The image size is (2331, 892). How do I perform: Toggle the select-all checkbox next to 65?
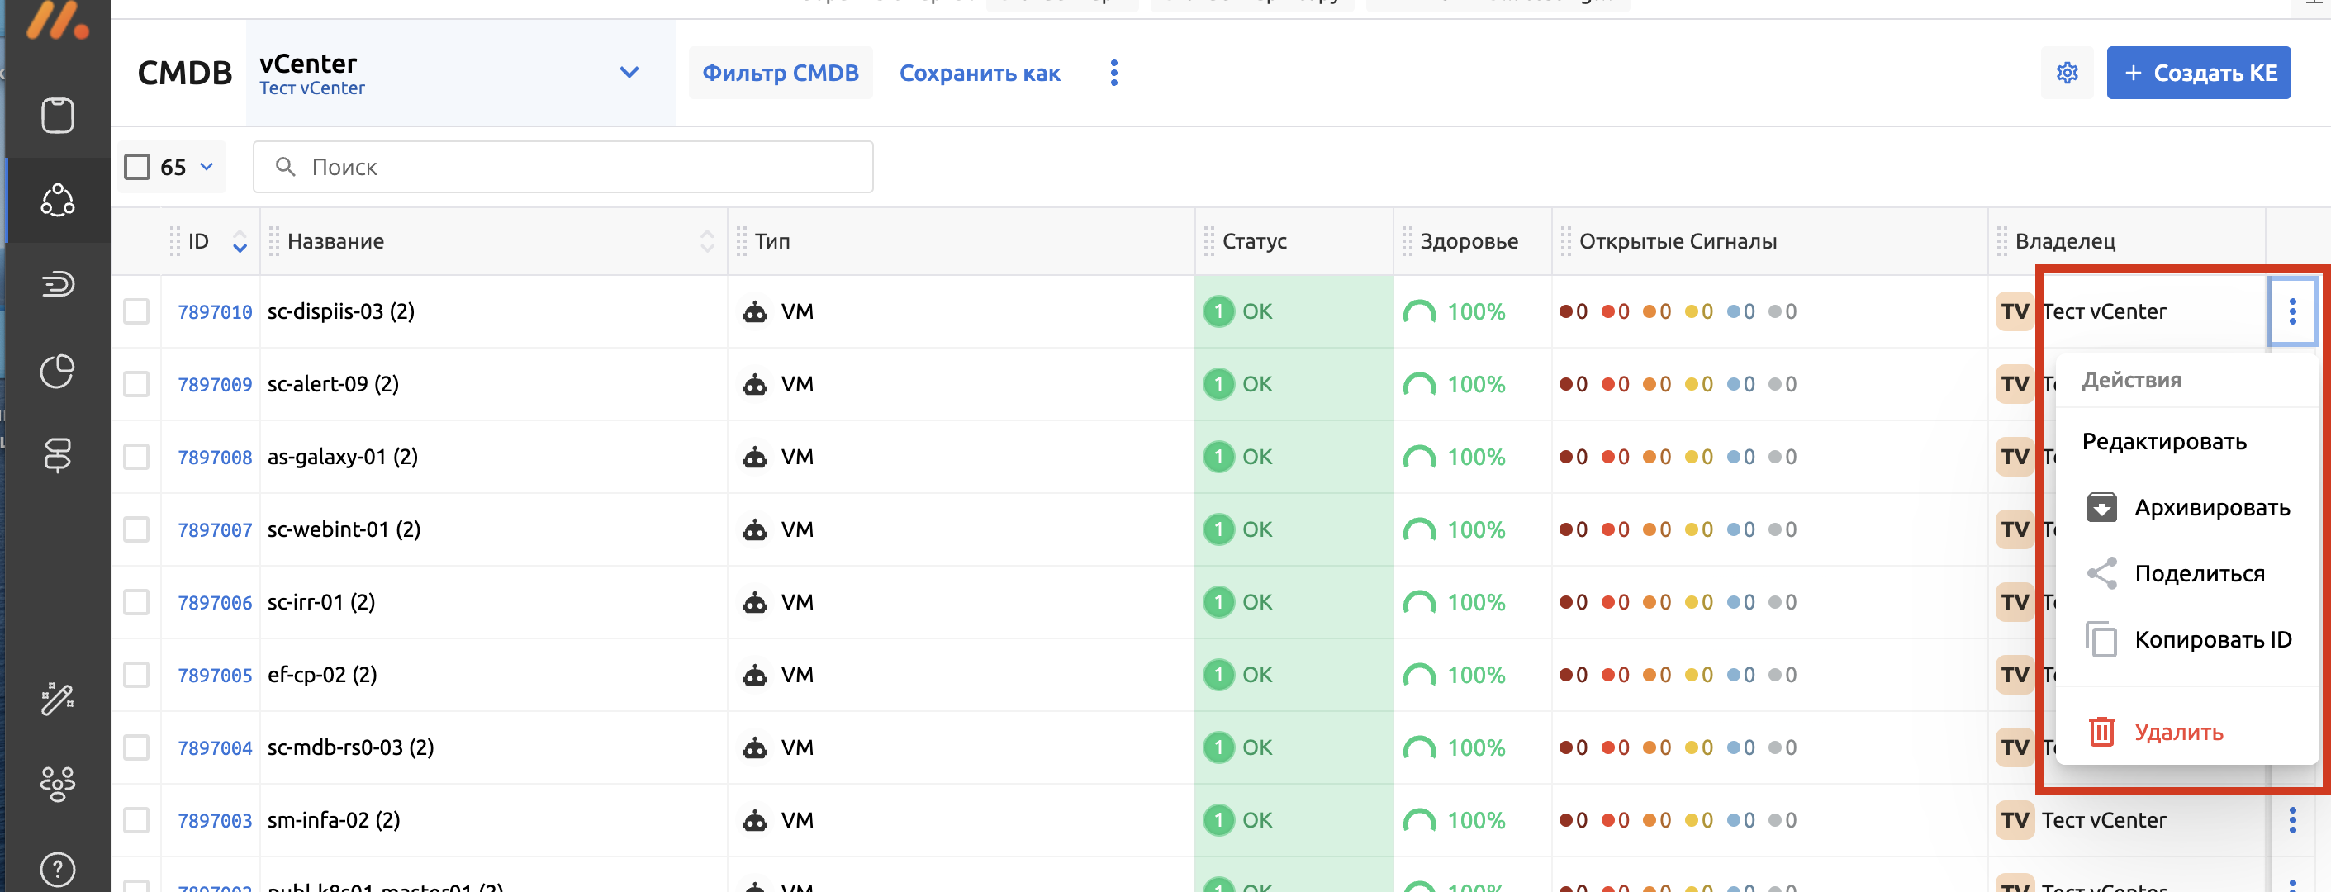[136, 167]
